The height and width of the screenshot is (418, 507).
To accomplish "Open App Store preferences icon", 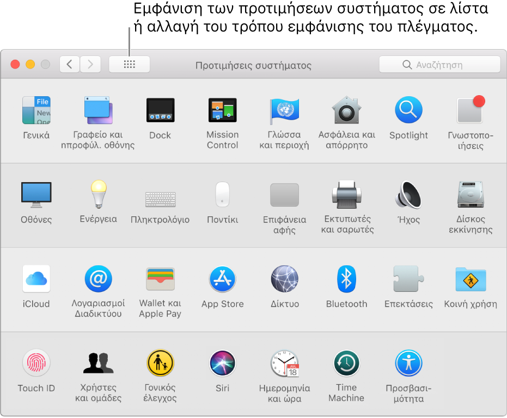I will (222, 279).
